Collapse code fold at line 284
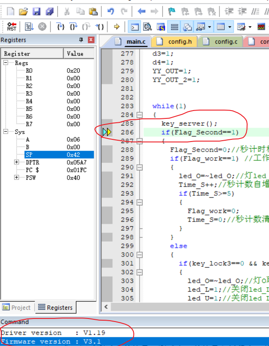Screen dimensions: 269x346 (x=140, y=115)
